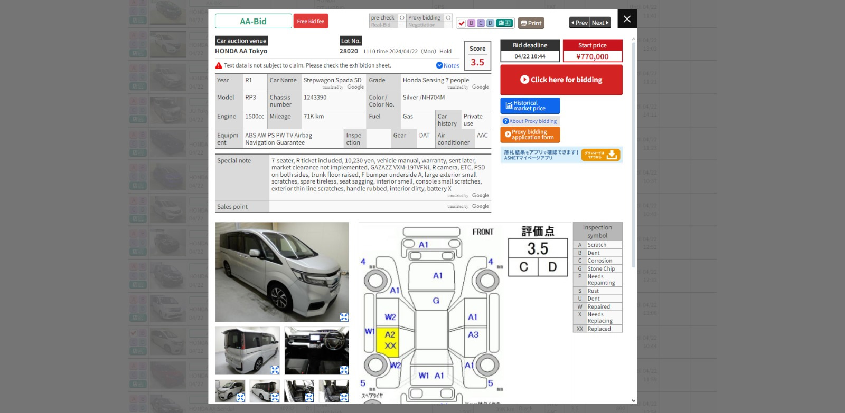This screenshot has width=845, height=413.
Task: Go to the Next lot
Action: [600, 23]
